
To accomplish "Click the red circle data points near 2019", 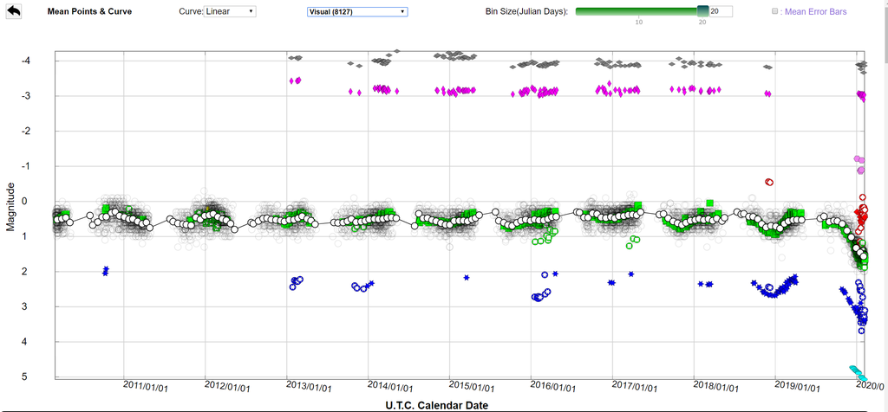I will pos(769,182).
